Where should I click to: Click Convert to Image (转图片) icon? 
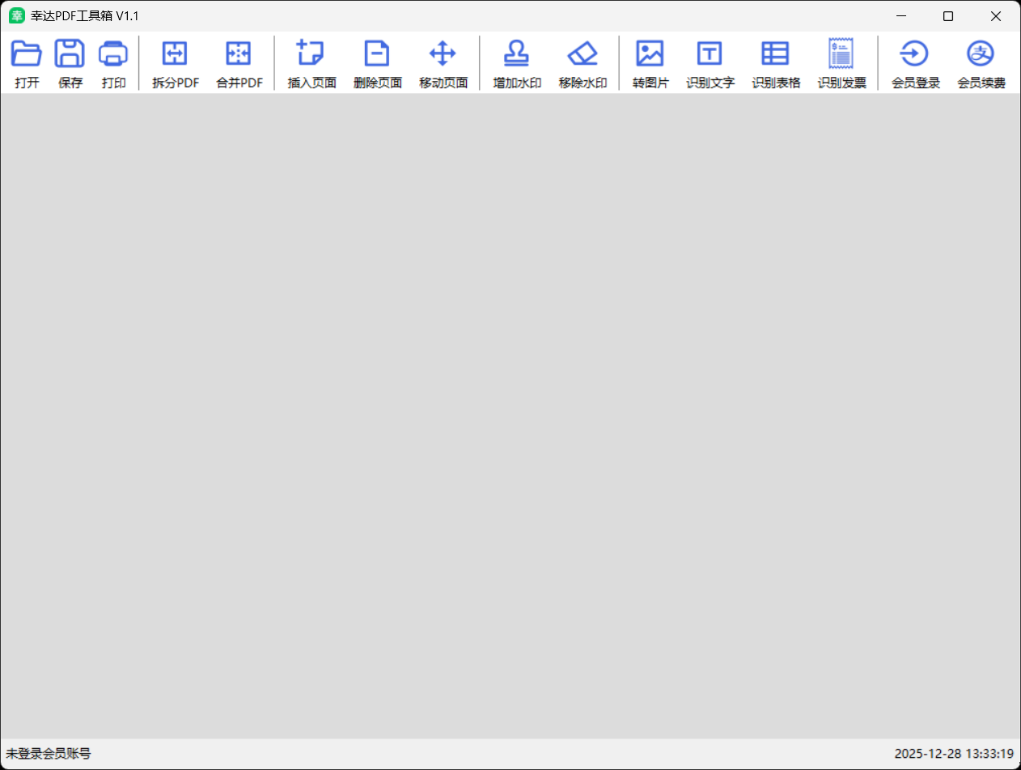click(x=650, y=54)
